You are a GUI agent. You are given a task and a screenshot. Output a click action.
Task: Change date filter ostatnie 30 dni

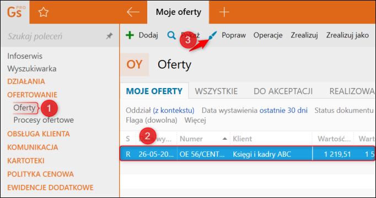[x=283, y=111]
